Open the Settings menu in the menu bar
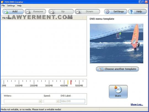Viewport: 149px width, 112px height. (11, 6)
